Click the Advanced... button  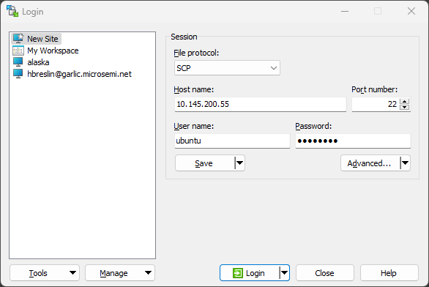pos(370,163)
